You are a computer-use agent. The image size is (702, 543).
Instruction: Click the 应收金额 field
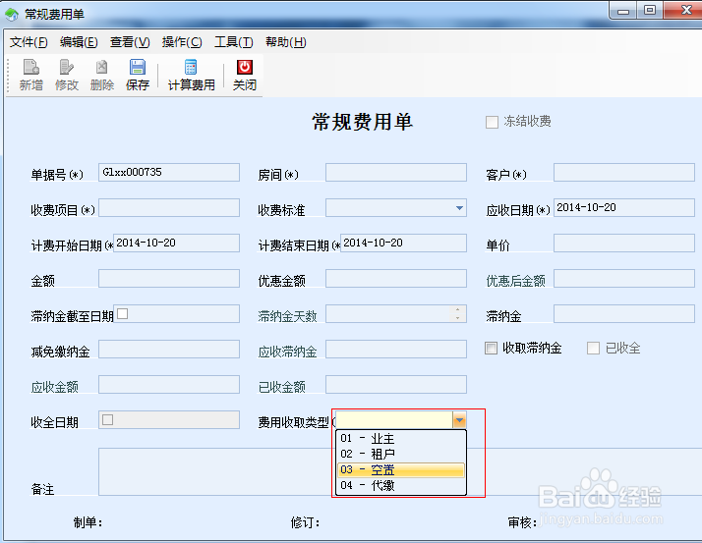pyautogui.click(x=169, y=384)
